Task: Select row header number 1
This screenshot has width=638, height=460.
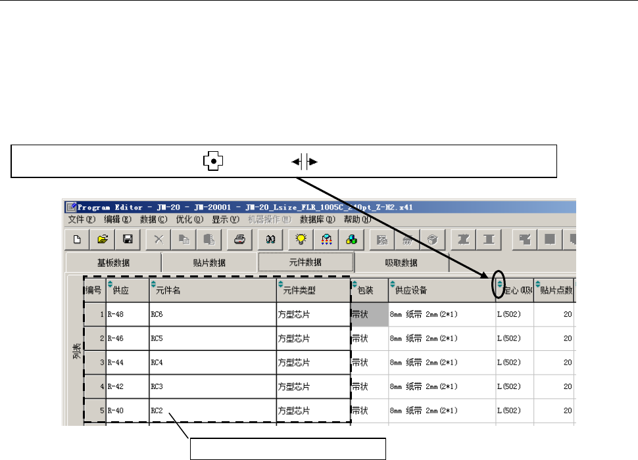Action: click(x=95, y=314)
